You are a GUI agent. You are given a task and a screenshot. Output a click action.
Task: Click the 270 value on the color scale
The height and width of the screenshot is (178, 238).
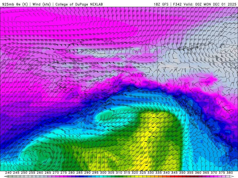(x=56, y=173)
